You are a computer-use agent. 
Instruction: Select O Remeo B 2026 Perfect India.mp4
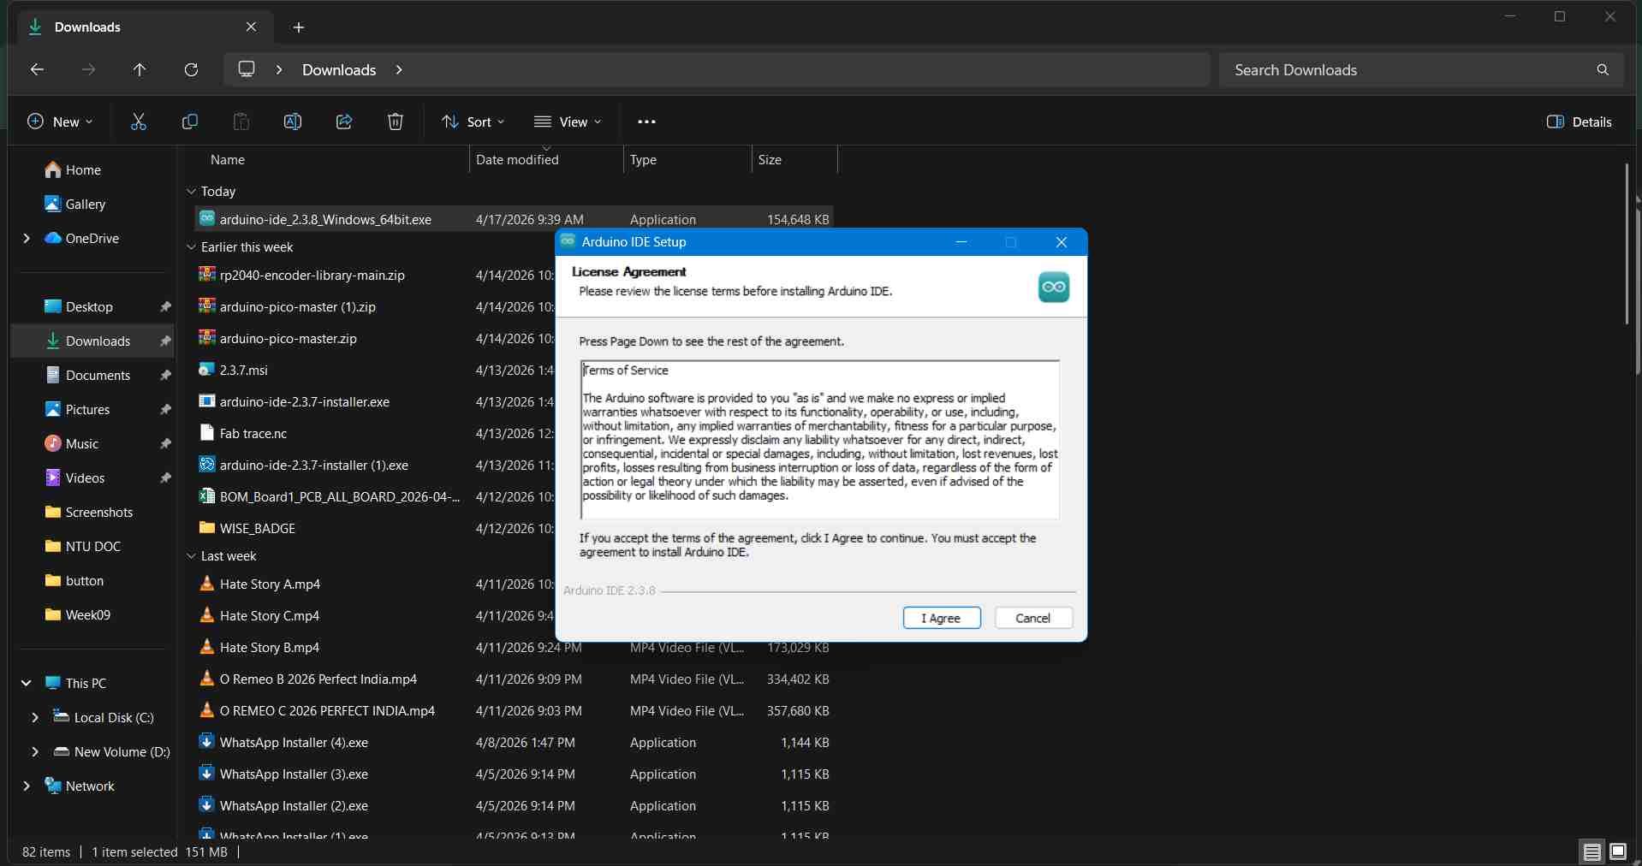click(318, 679)
